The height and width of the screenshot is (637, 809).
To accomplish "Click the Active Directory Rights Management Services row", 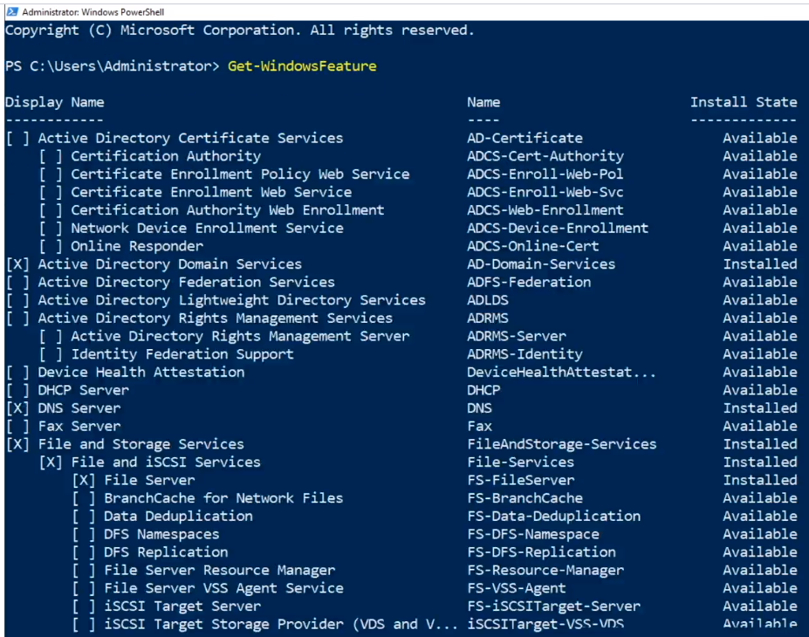I will [x=215, y=318].
